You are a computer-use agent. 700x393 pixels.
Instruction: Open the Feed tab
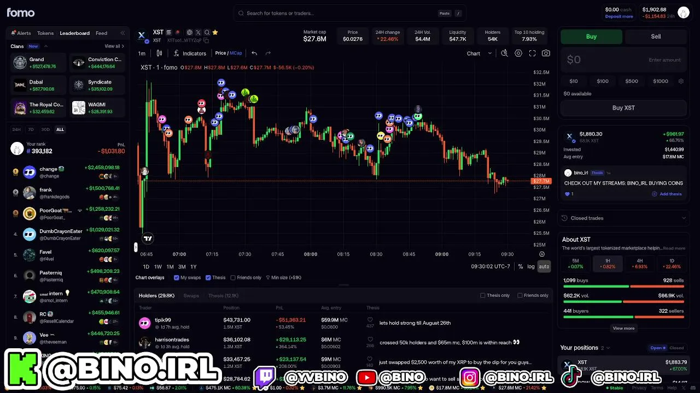point(102,33)
